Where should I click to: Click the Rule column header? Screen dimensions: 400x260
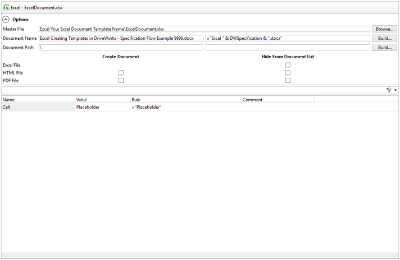(x=185, y=100)
